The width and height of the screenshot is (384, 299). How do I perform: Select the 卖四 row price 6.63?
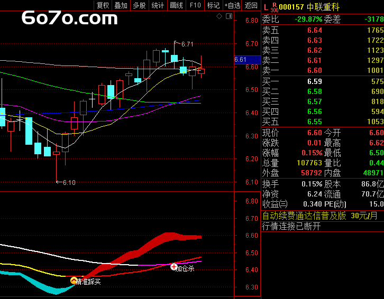[x=315, y=40]
